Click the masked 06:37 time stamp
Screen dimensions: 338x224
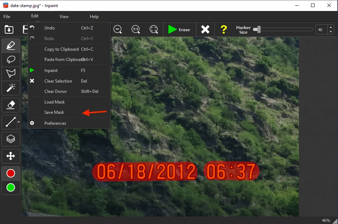pyautogui.click(x=231, y=171)
